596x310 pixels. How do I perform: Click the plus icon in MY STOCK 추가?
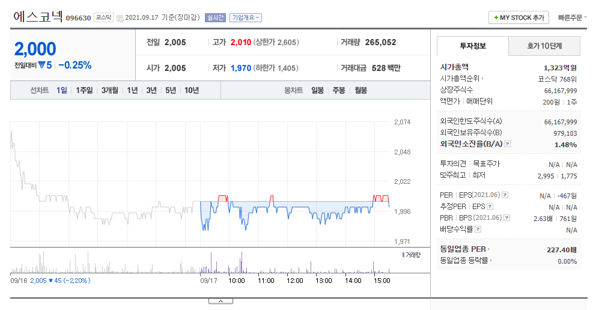(x=496, y=17)
